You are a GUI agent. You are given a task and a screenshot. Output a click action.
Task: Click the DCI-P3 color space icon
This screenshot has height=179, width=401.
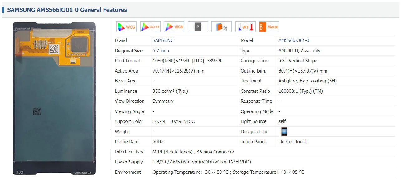click(x=150, y=27)
